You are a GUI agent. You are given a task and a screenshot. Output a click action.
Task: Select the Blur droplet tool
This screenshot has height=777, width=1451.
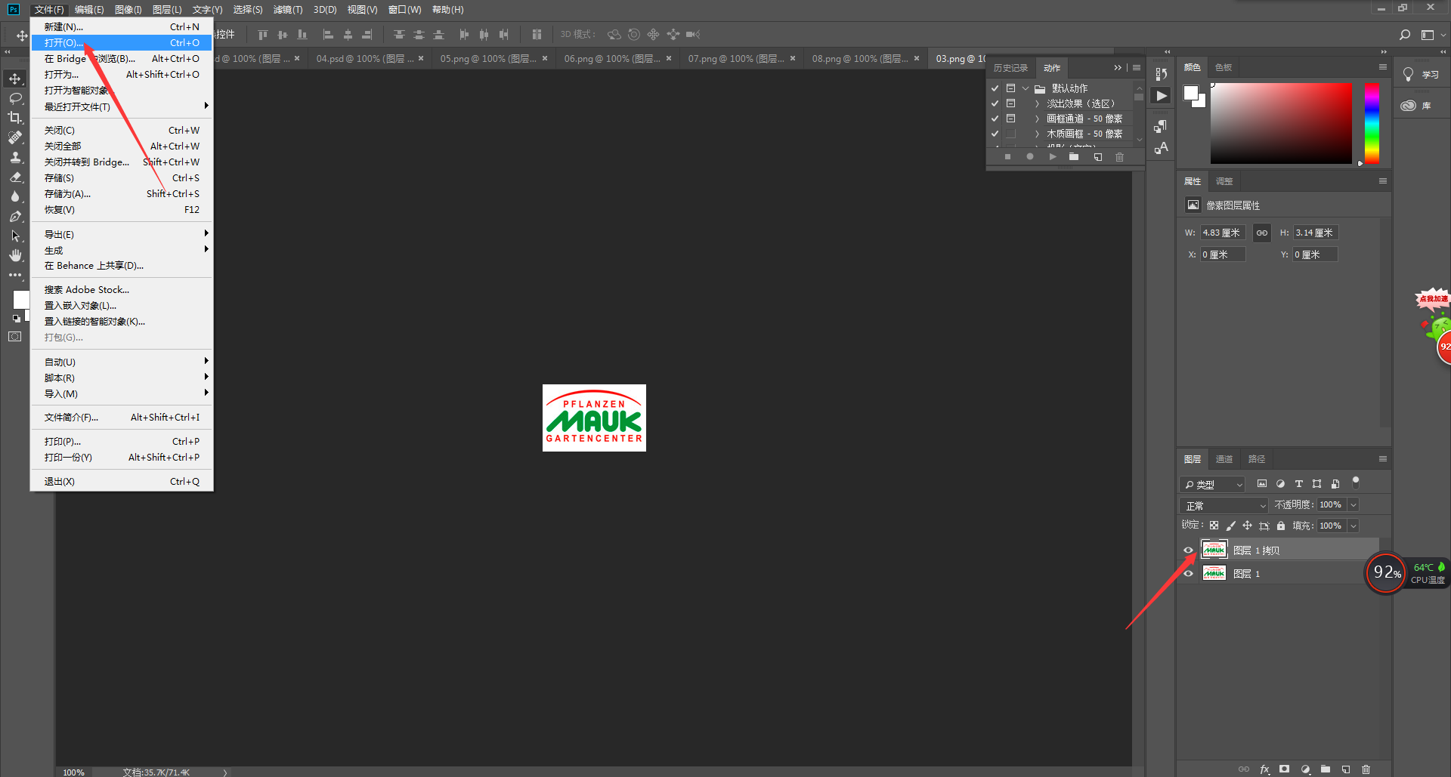click(x=15, y=196)
